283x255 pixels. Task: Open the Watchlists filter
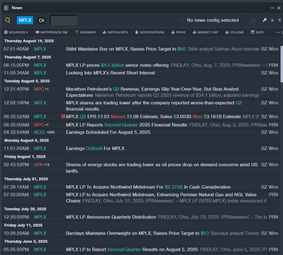[115, 32]
